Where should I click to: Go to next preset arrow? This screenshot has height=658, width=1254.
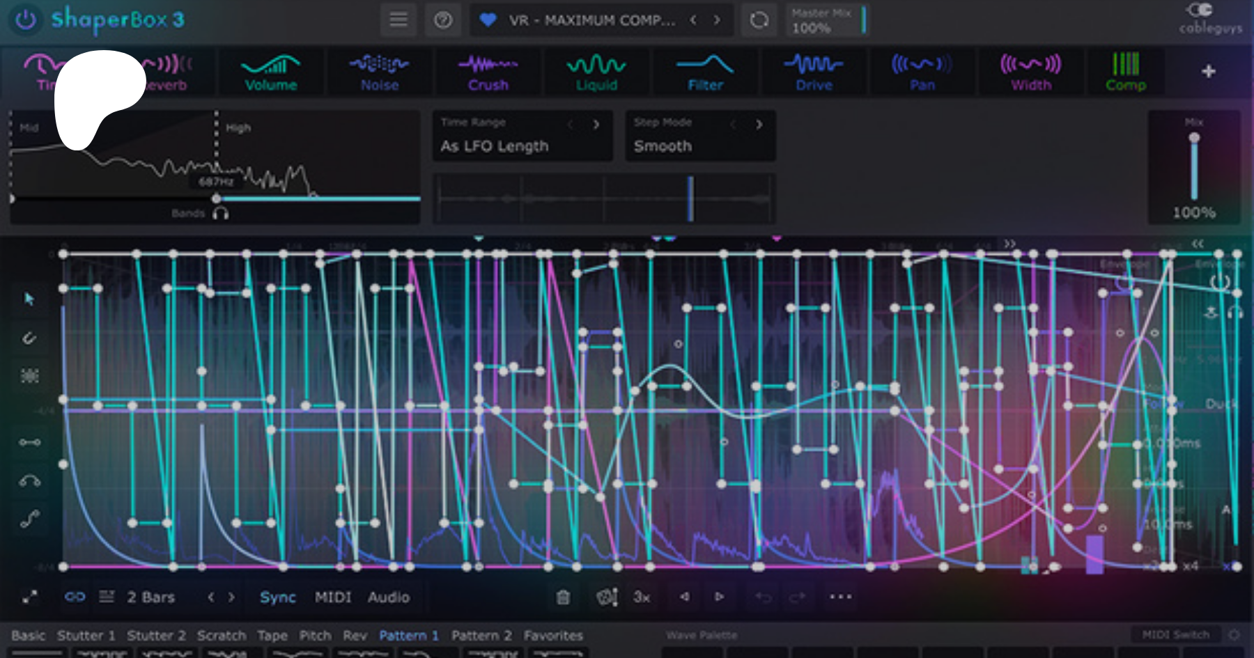tap(717, 20)
